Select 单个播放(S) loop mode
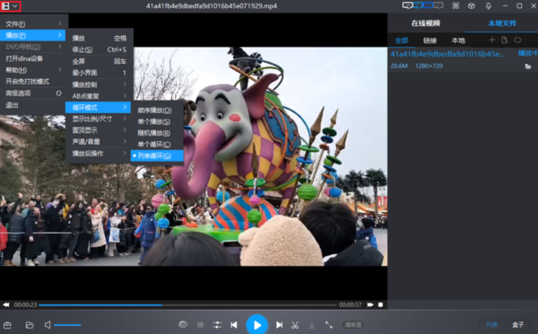The width and height of the screenshot is (538, 334). tap(157, 121)
